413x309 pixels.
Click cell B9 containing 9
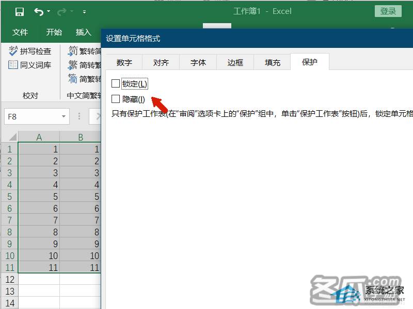click(x=81, y=244)
